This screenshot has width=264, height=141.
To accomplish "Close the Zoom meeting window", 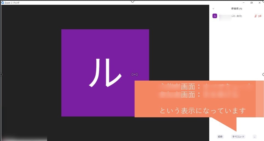I will coord(259,3).
